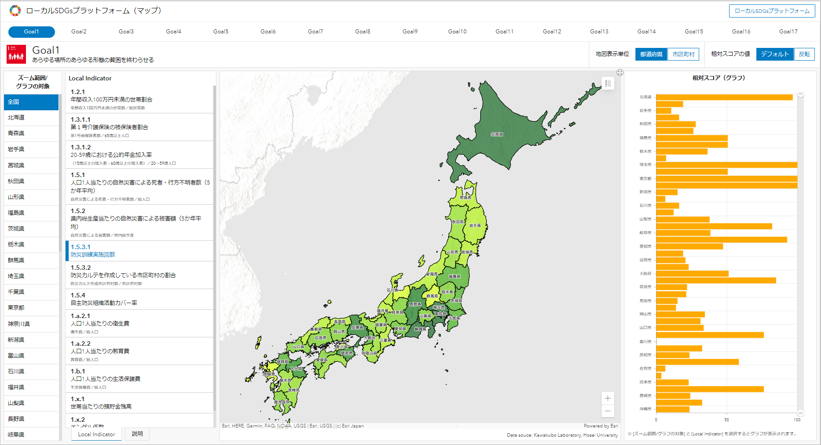The image size is (821, 445).
Task: Click bottom scroll handle of chart
Action: click(x=800, y=413)
